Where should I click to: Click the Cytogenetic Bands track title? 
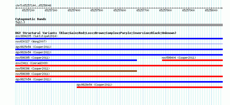point(31,19)
